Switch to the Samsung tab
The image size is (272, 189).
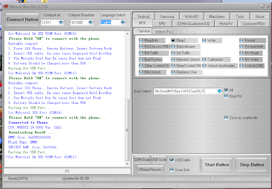(x=167, y=17)
